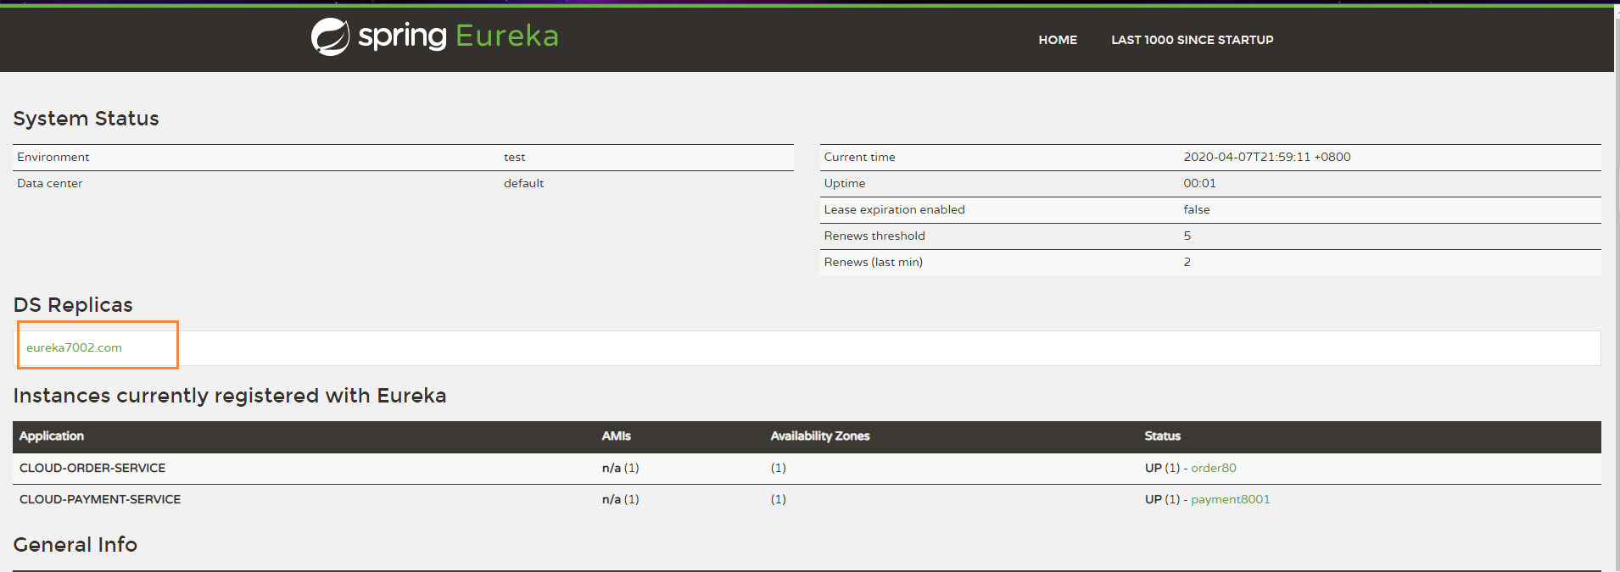Select the CLOUD-PAYMENT-SERVICE application cell
This screenshot has width=1620, height=572.
point(100,499)
